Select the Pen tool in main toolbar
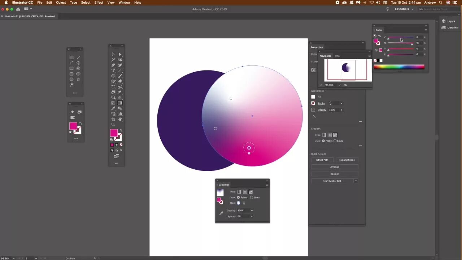462x260 pixels. pyautogui.click(x=113, y=65)
